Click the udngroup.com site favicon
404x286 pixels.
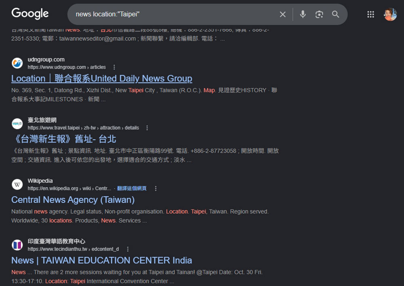pyautogui.click(x=17, y=63)
